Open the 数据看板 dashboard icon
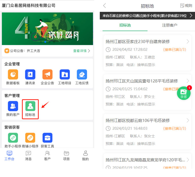 (x=13, y=74)
